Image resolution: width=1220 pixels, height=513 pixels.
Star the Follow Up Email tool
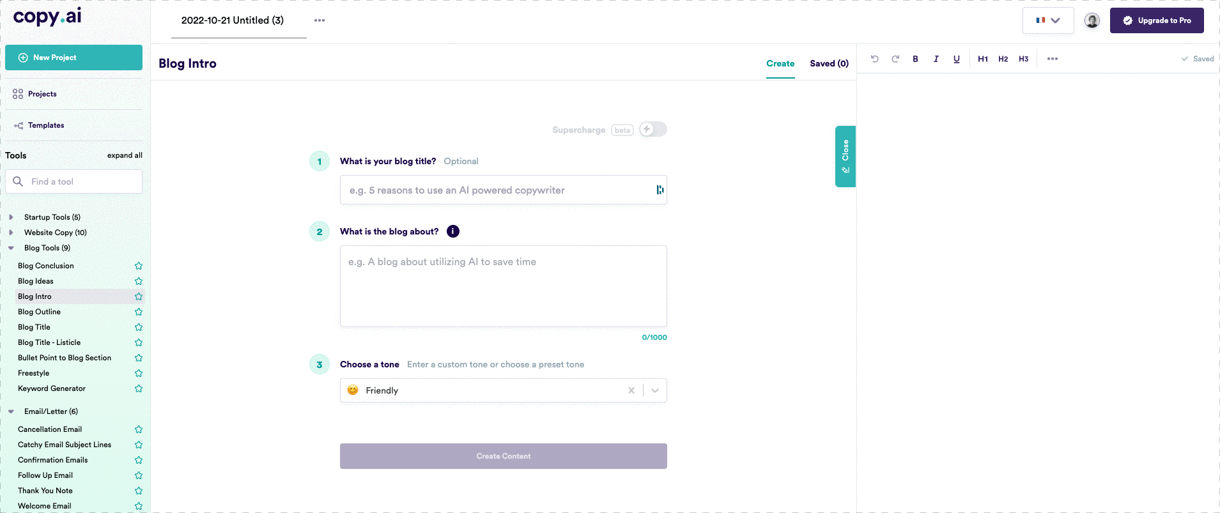(x=139, y=475)
